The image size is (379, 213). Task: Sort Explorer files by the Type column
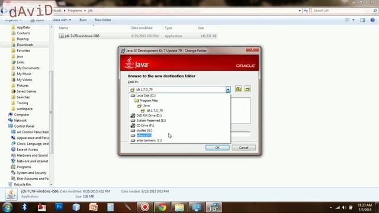tap(168, 28)
